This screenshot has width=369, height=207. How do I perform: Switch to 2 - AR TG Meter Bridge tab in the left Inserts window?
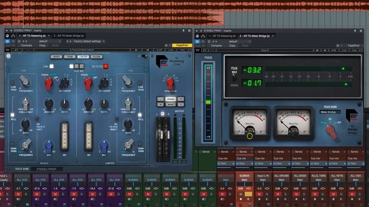69,36
